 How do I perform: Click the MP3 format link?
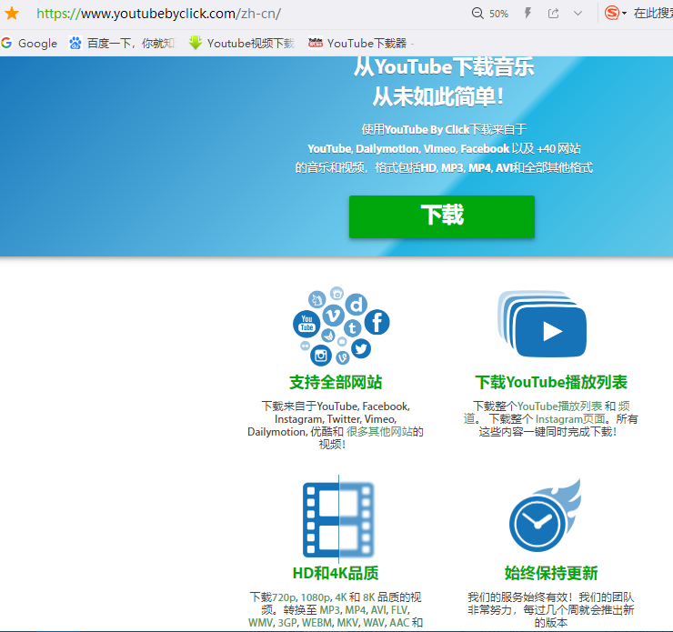(329, 609)
